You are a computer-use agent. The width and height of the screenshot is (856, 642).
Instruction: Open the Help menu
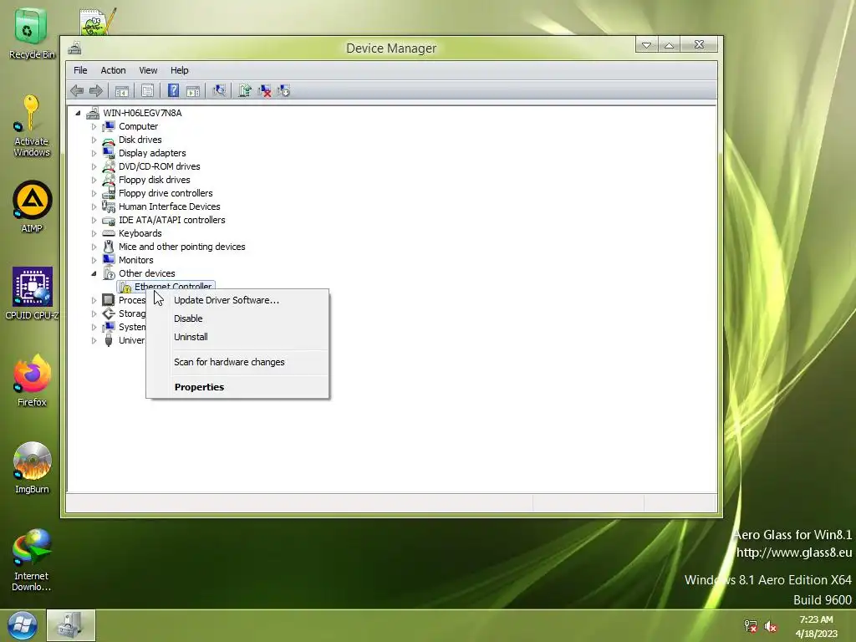pyautogui.click(x=179, y=70)
